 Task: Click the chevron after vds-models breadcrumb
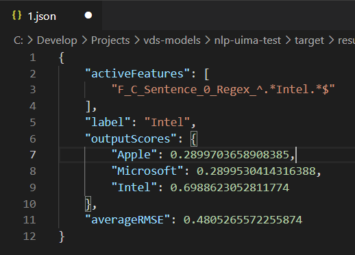point(208,40)
